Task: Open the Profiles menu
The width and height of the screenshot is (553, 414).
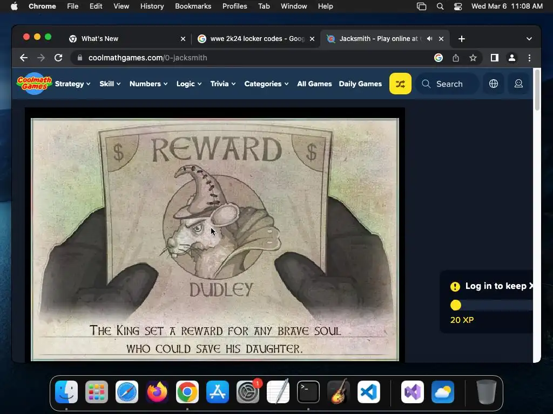Action: click(x=234, y=6)
